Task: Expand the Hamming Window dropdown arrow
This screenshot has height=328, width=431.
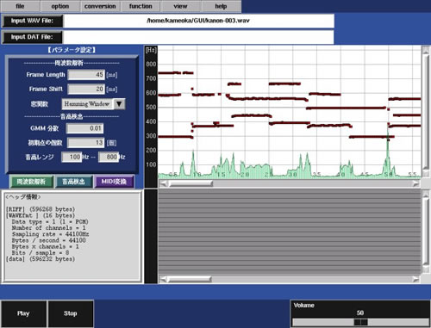Action: (119, 104)
